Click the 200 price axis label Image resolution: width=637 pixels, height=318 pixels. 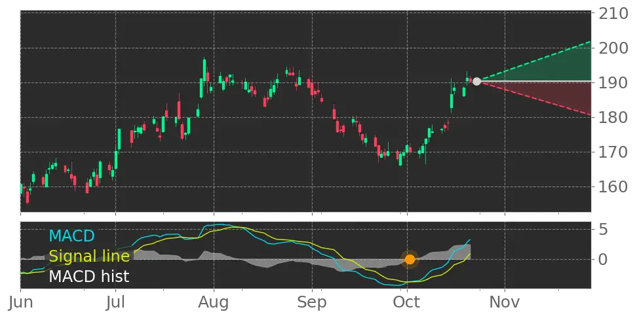tap(613, 48)
